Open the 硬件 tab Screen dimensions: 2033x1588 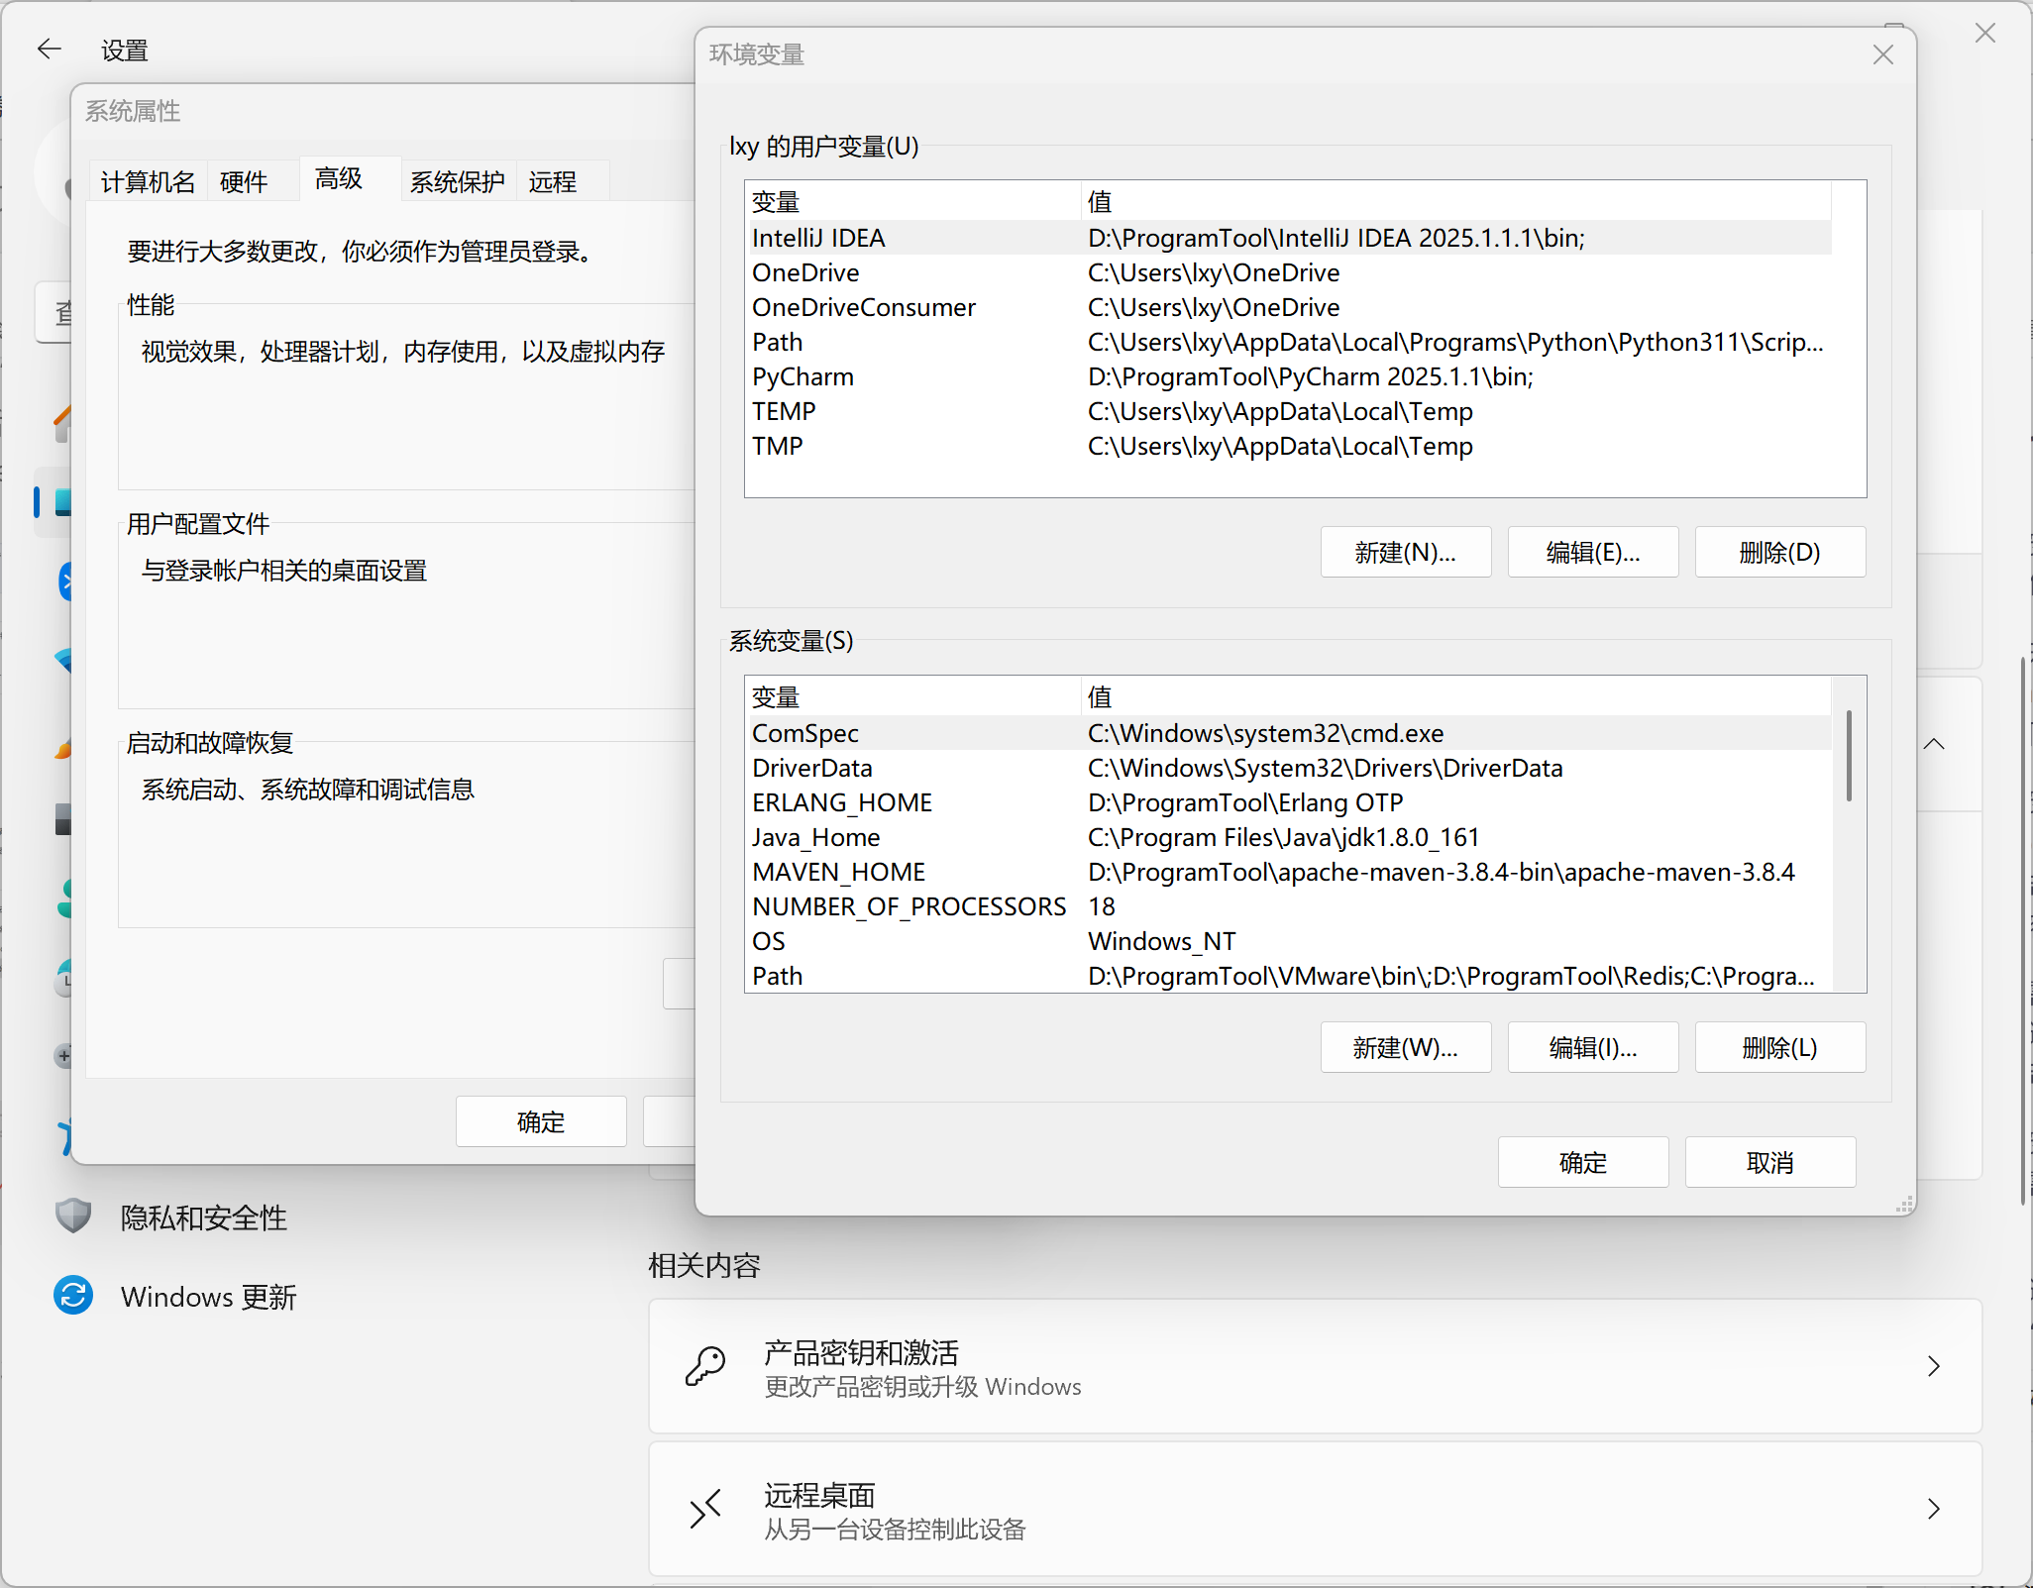pos(244,181)
